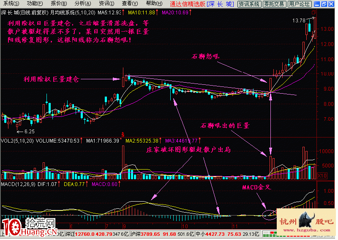Click the 13.78 high price label

point(299,21)
